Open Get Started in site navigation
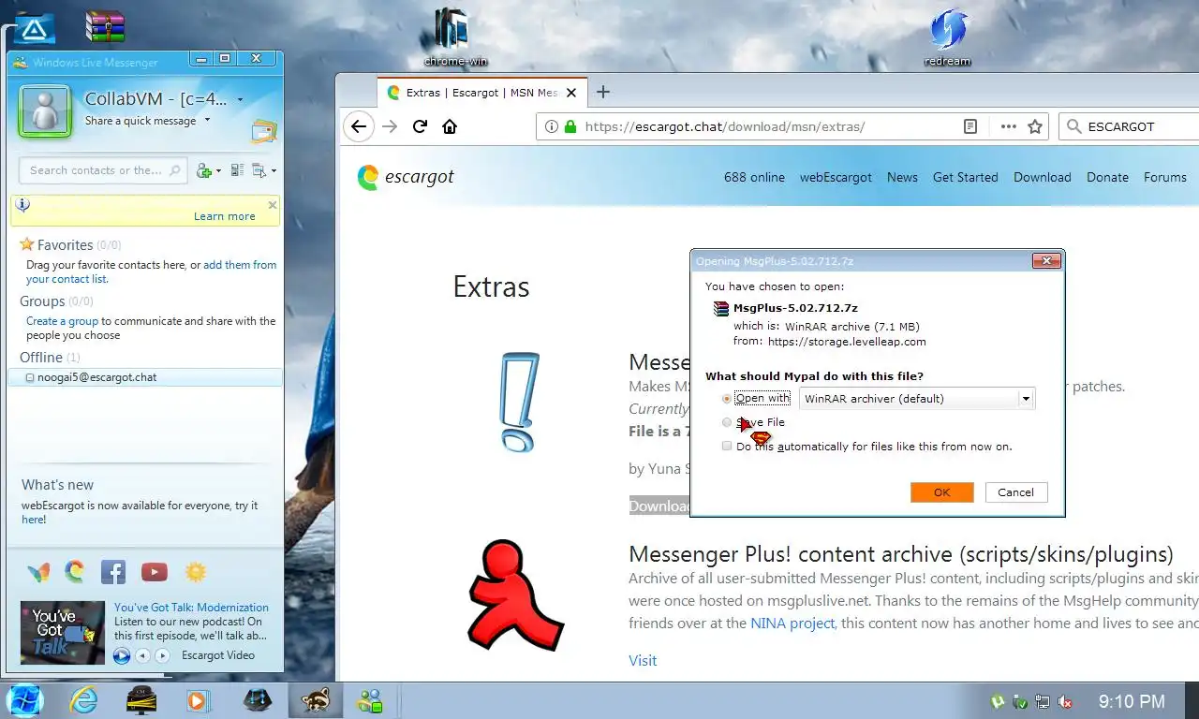The height and width of the screenshot is (719, 1199). 965,177
